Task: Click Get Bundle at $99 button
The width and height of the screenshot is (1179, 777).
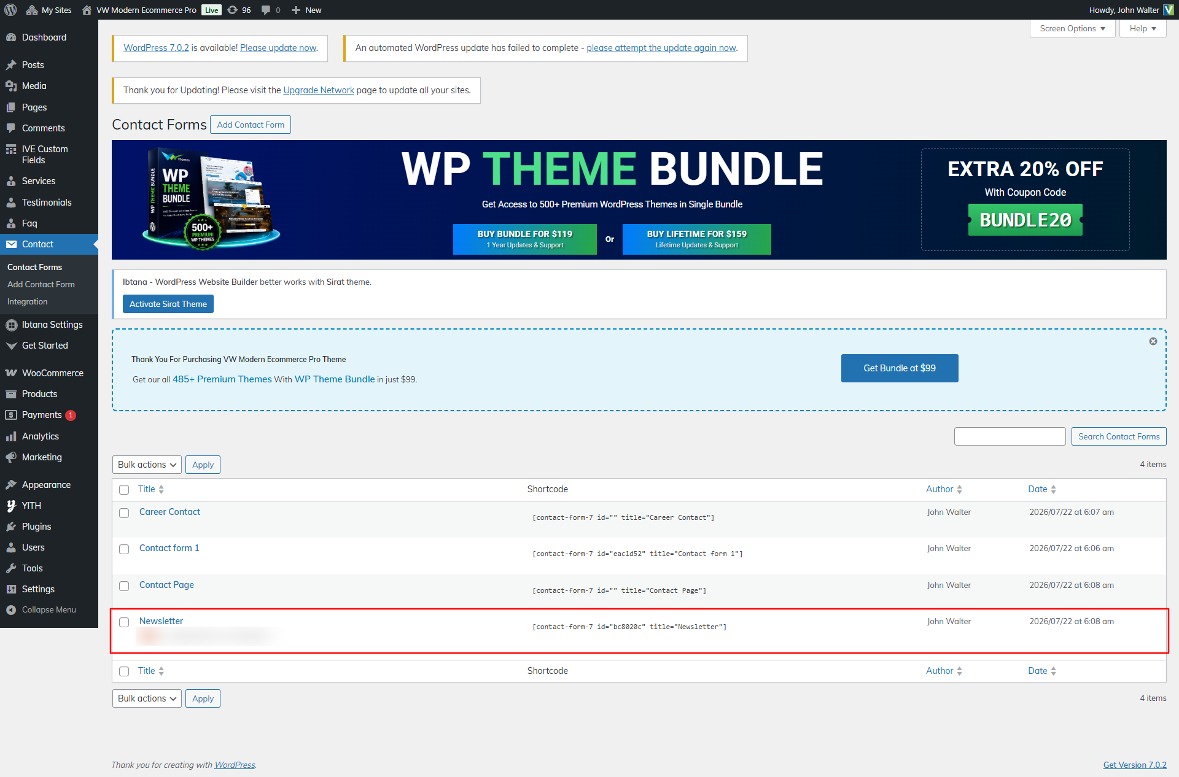Action: (900, 368)
